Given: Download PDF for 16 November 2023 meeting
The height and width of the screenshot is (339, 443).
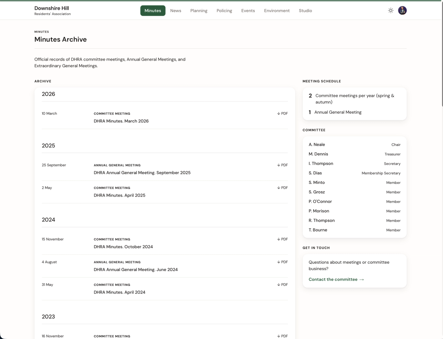Looking at the screenshot, I should tap(282, 336).
